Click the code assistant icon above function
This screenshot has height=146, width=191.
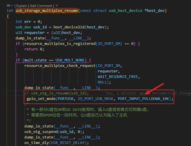point(8,6)
